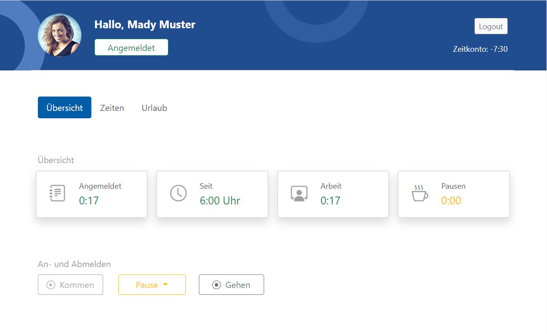Click the Pausen 0:00 duration value
The height and width of the screenshot is (334, 547).
(x=451, y=200)
